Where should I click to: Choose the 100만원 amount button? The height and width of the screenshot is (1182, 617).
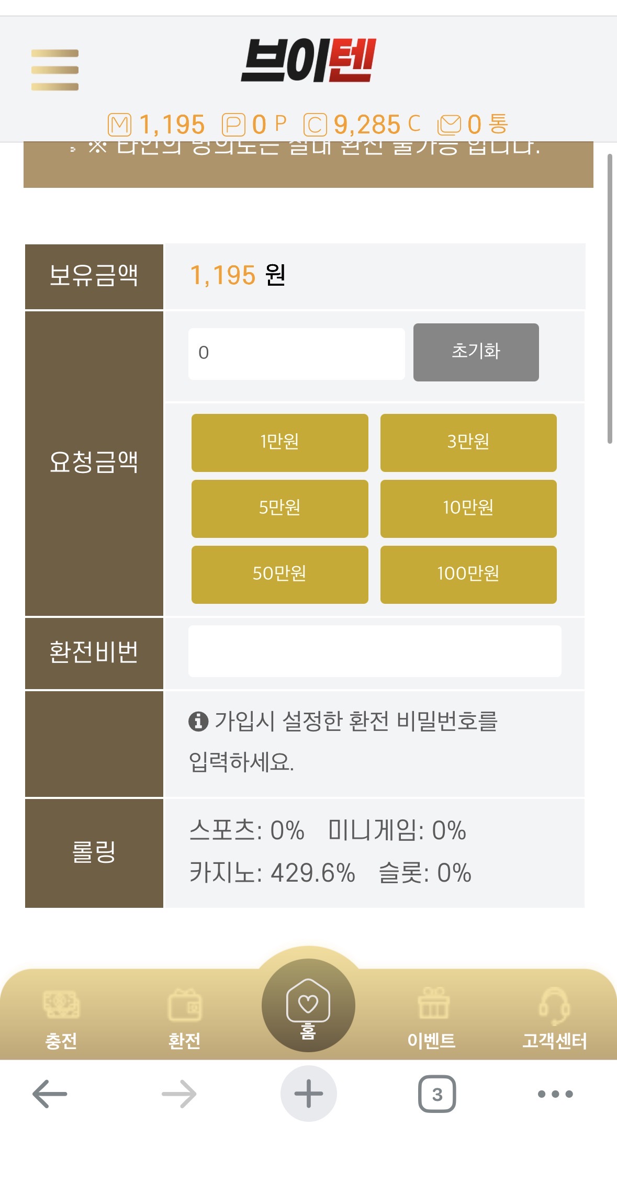(468, 575)
